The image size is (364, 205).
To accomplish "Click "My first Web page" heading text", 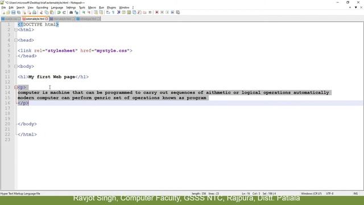I will click(52, 77).
